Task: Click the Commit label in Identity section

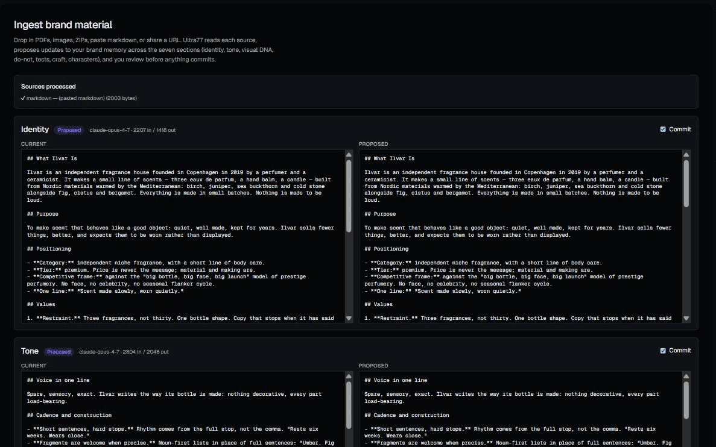Action: pos(680,130)
